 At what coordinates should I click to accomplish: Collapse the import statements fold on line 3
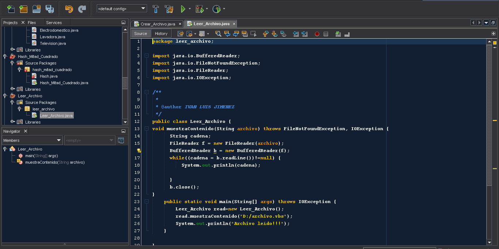[146, 56]
